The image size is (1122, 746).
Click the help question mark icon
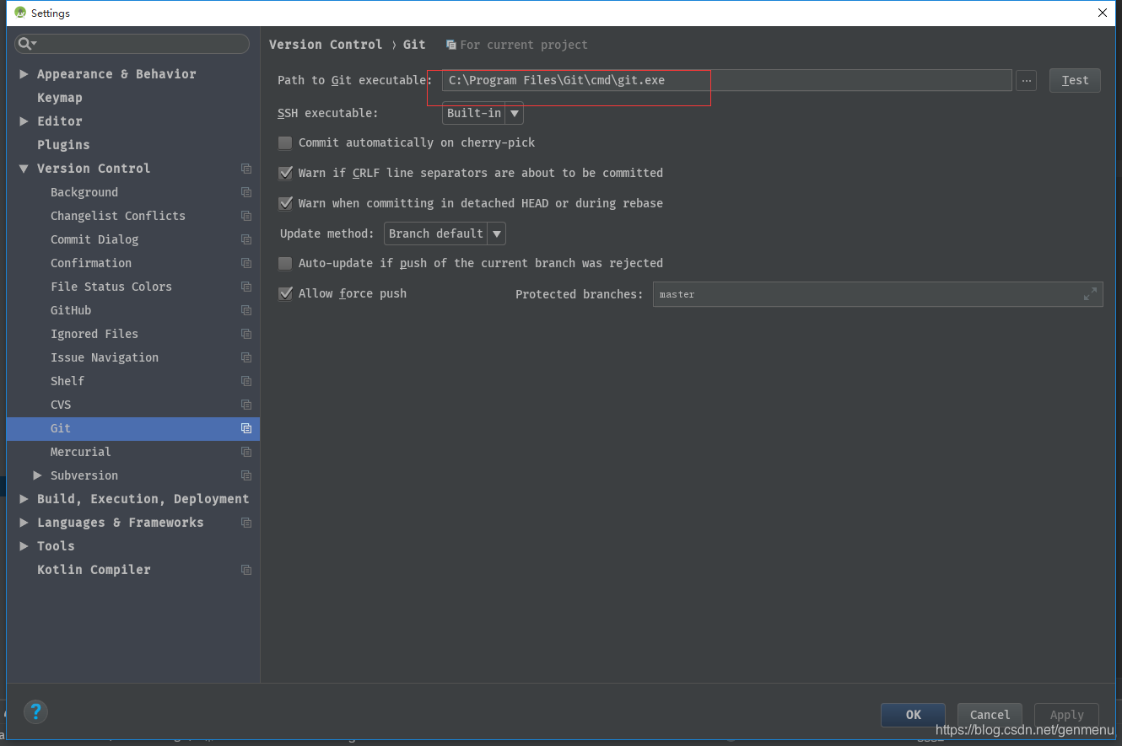tap(35, 711)
